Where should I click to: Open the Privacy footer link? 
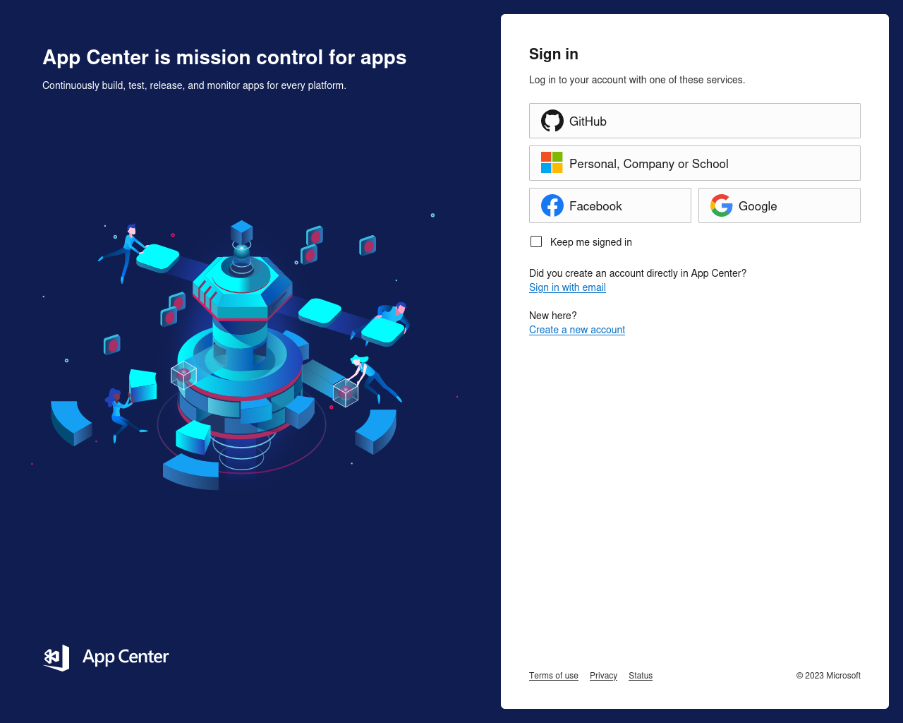[603, 676]
